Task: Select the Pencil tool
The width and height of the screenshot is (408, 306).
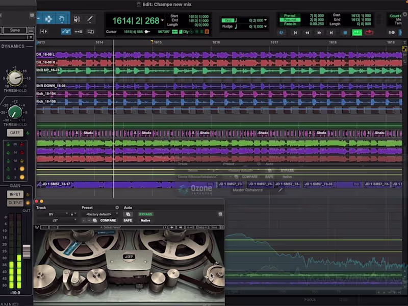Action: [x=90, y=19]
